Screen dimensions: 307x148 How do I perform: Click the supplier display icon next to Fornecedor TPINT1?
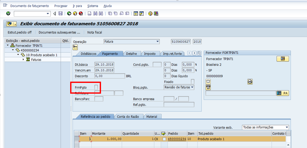[283, 59]
